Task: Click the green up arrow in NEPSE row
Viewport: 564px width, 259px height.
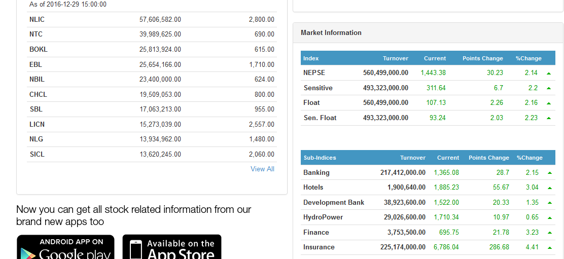Action: [x=549, y=73]
